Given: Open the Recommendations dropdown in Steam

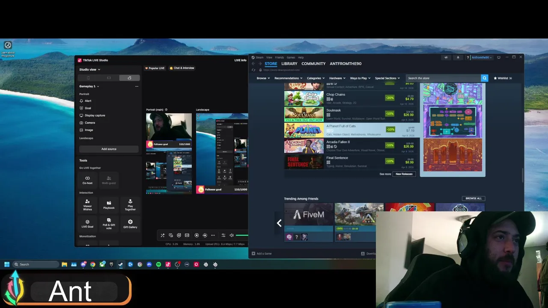Looking at the screenshot, I should click(288, 78).
